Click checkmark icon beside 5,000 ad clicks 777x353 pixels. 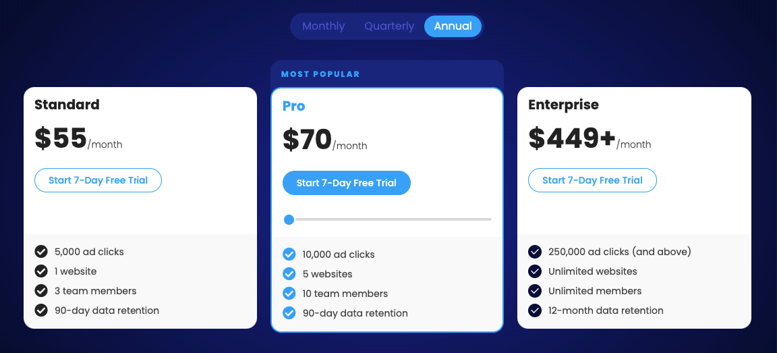tap(41, 252)
